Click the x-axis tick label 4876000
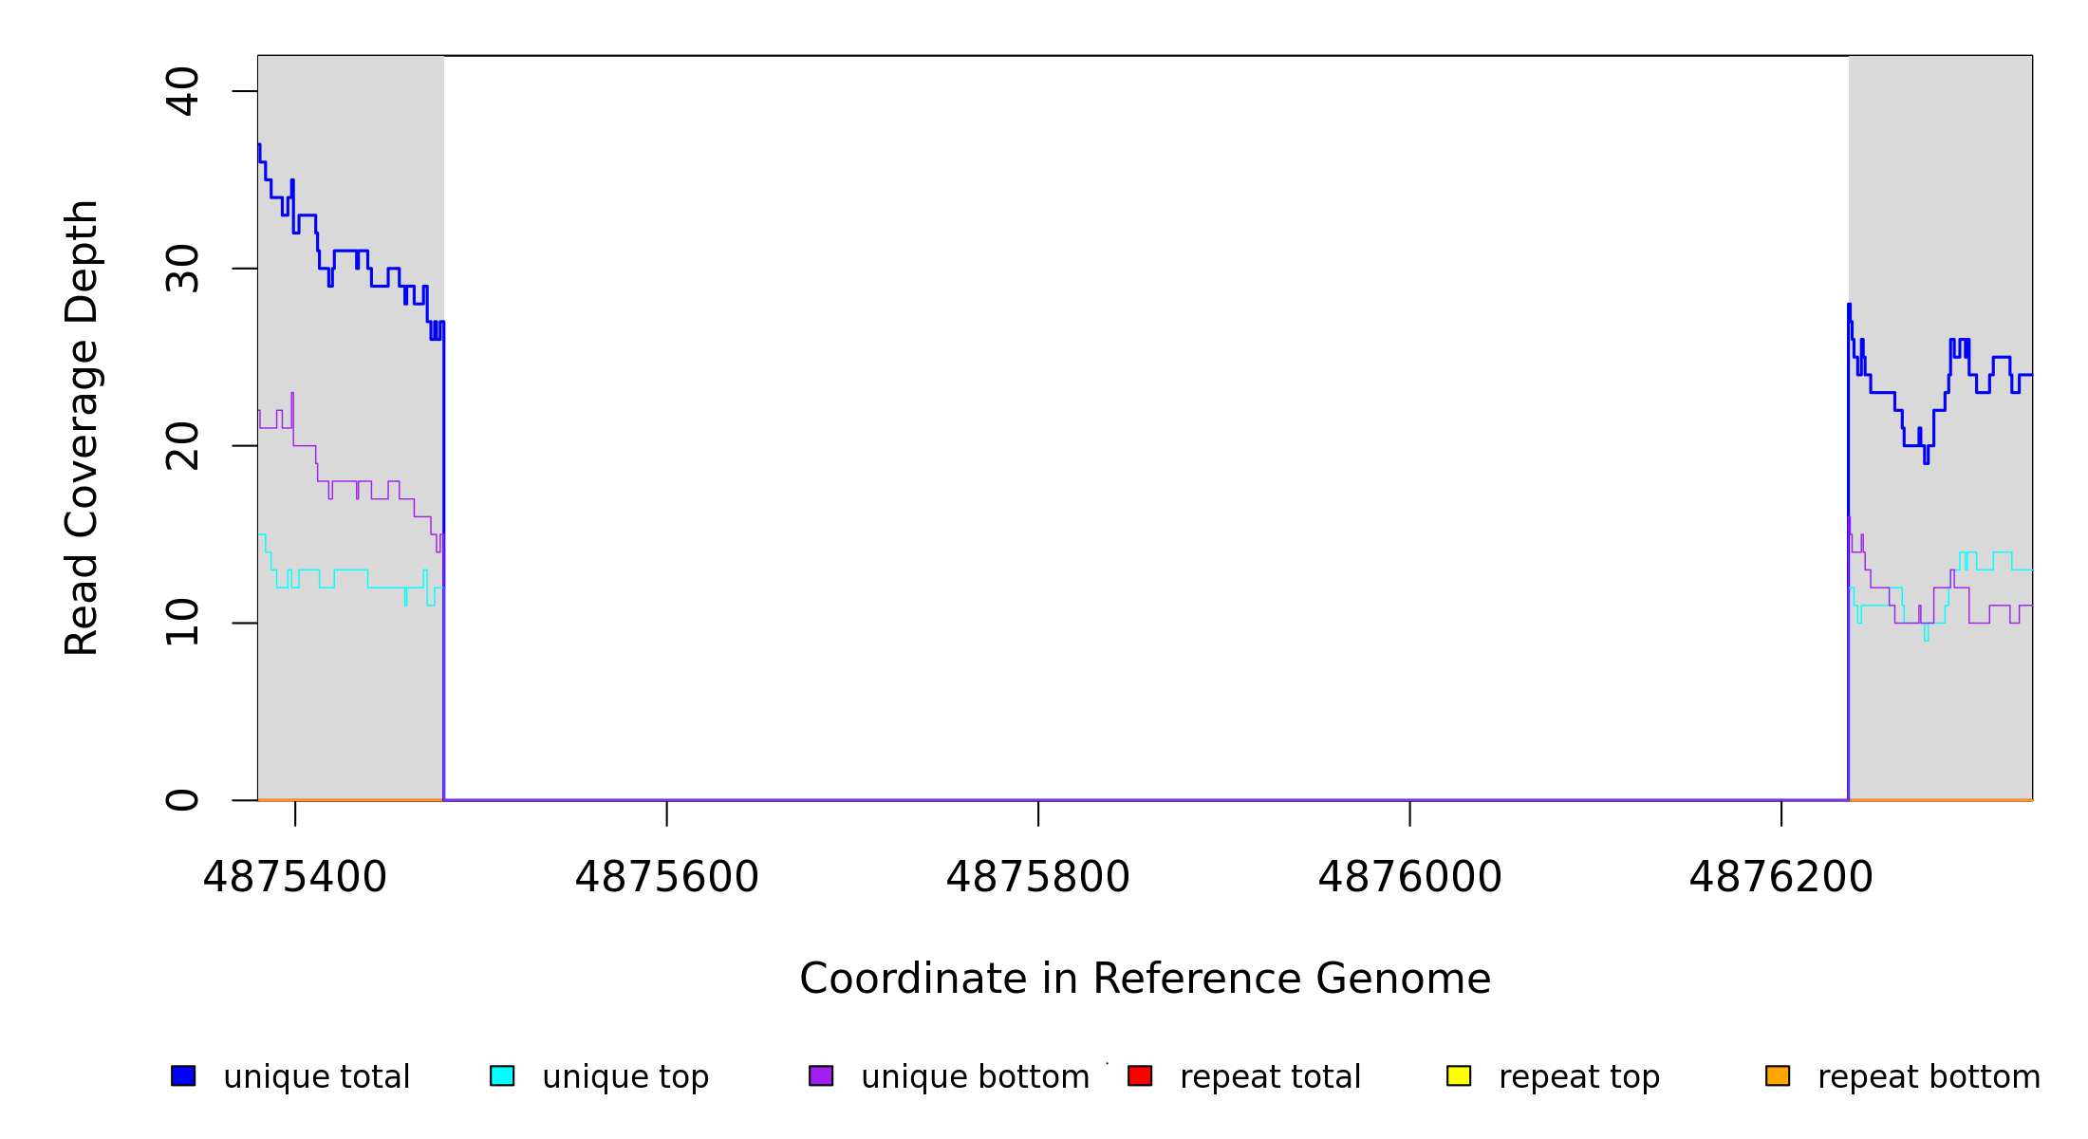Screen dimensions: 2088x1139 1409,877
